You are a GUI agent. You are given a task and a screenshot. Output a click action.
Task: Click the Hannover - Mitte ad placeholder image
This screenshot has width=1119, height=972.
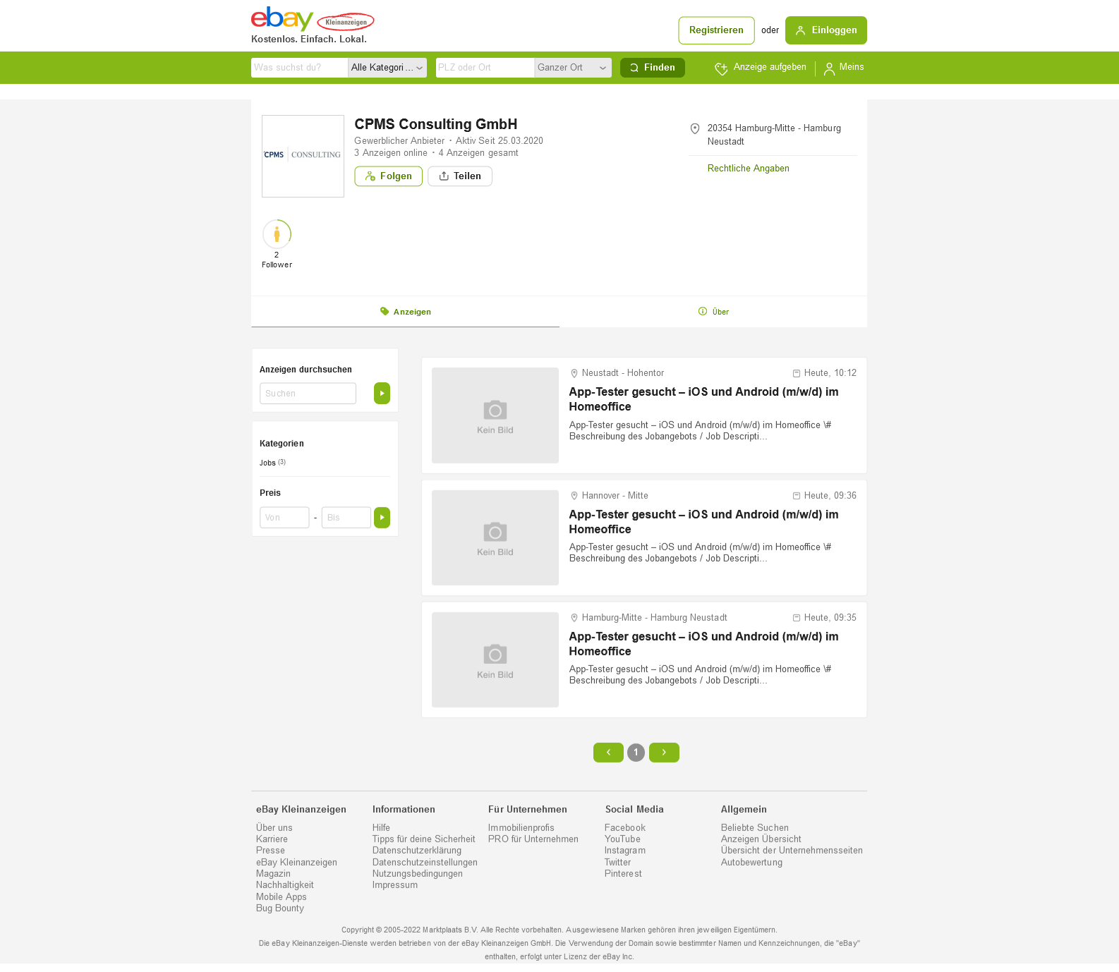495,537
